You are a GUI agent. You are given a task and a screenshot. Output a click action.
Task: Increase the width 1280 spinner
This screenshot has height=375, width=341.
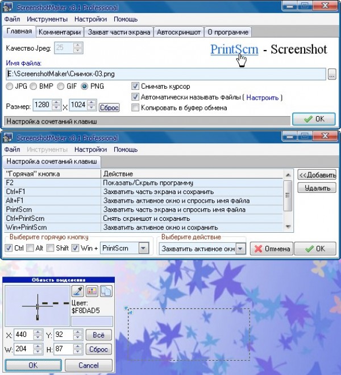(56, 102)
